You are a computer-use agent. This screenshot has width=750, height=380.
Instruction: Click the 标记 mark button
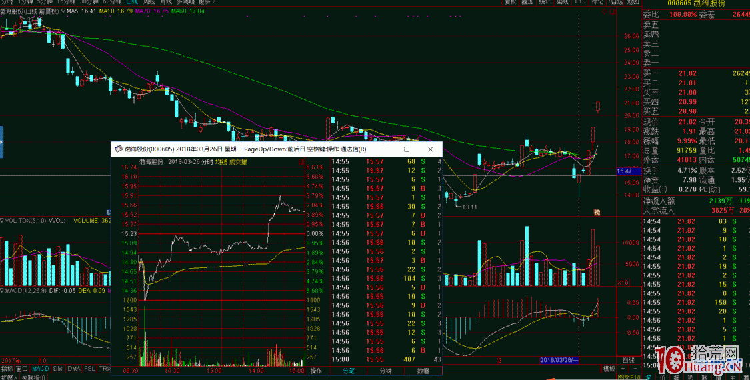pos(597,3)
